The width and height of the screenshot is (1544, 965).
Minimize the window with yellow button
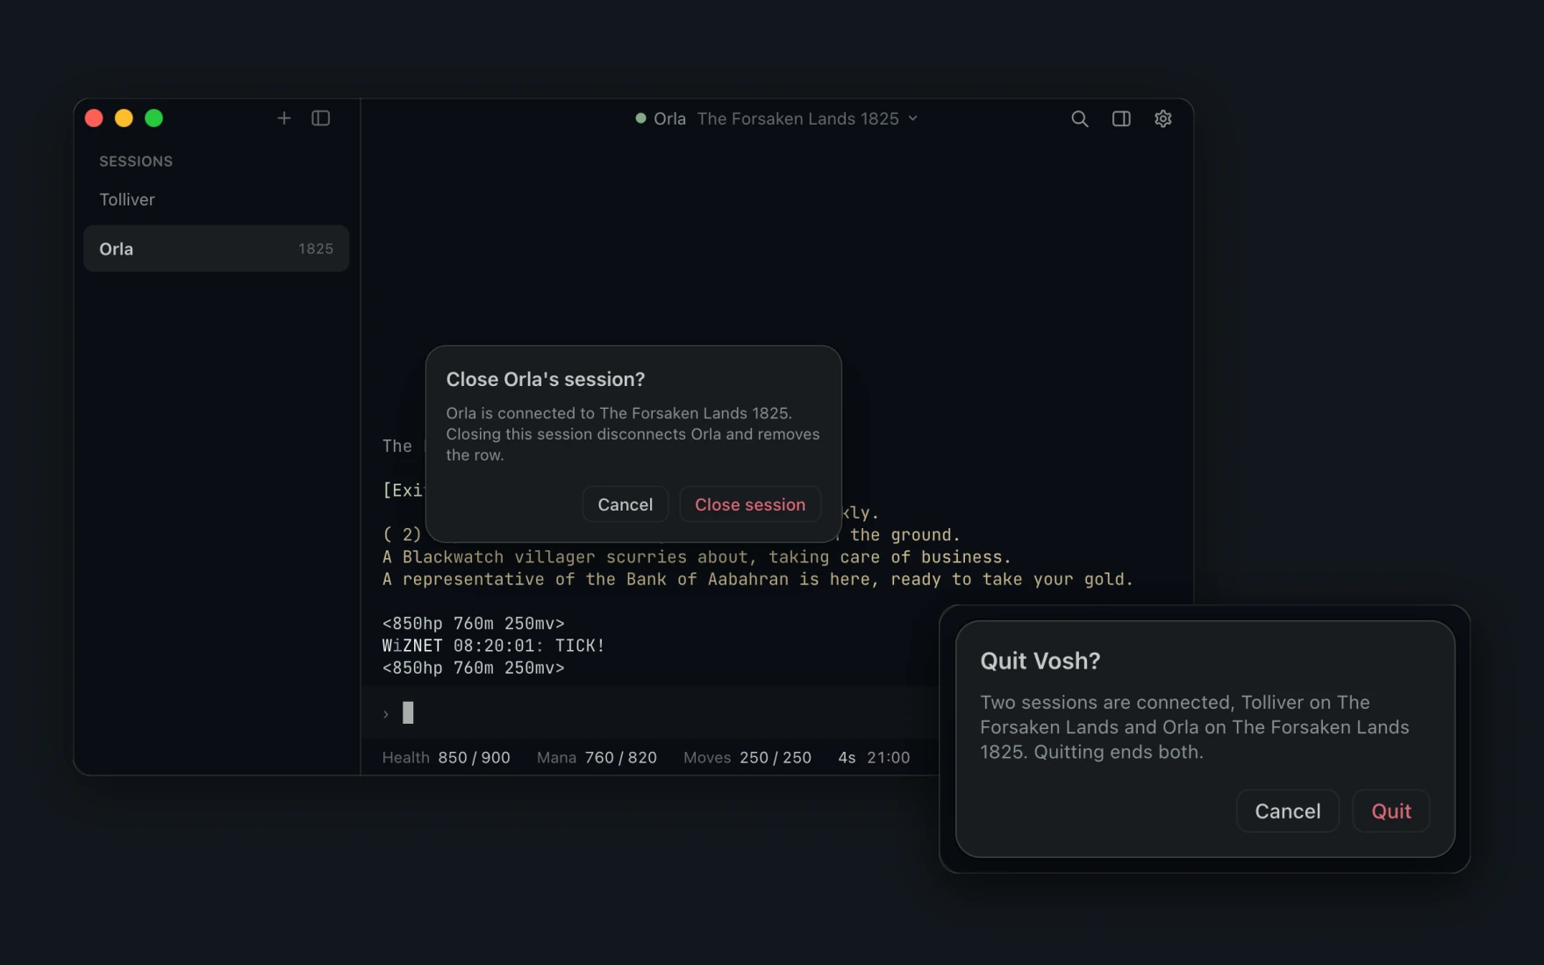click(x=124, y=118)
